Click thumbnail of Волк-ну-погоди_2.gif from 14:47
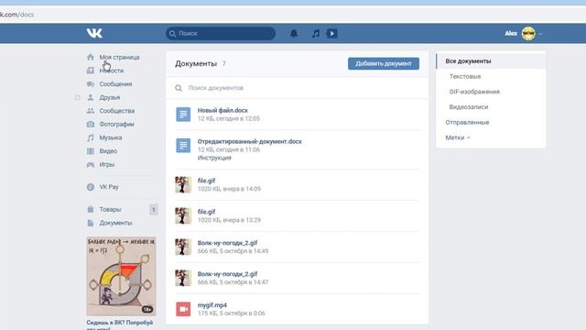This screenshot has height=330, width=586. (183, 278)
